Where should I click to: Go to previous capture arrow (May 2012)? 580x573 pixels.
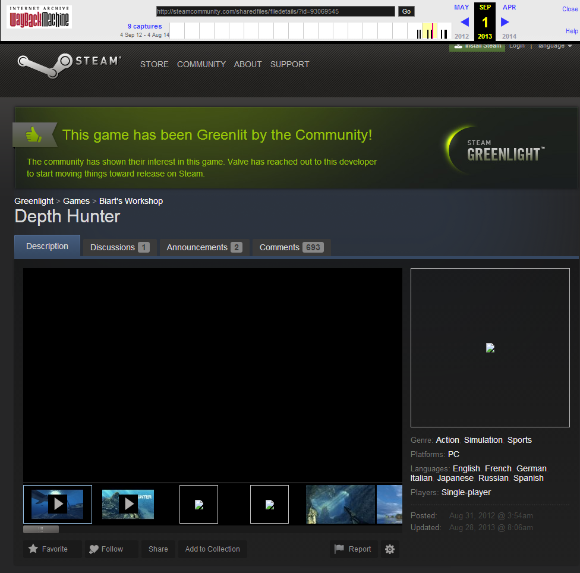point(465,22)
